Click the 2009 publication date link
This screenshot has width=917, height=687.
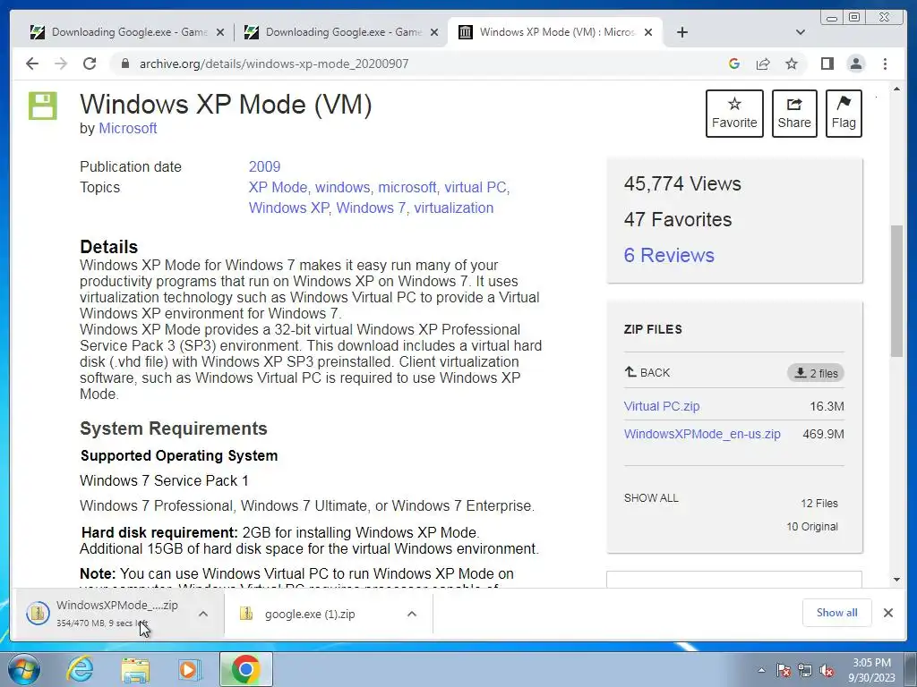pos(264,166)
